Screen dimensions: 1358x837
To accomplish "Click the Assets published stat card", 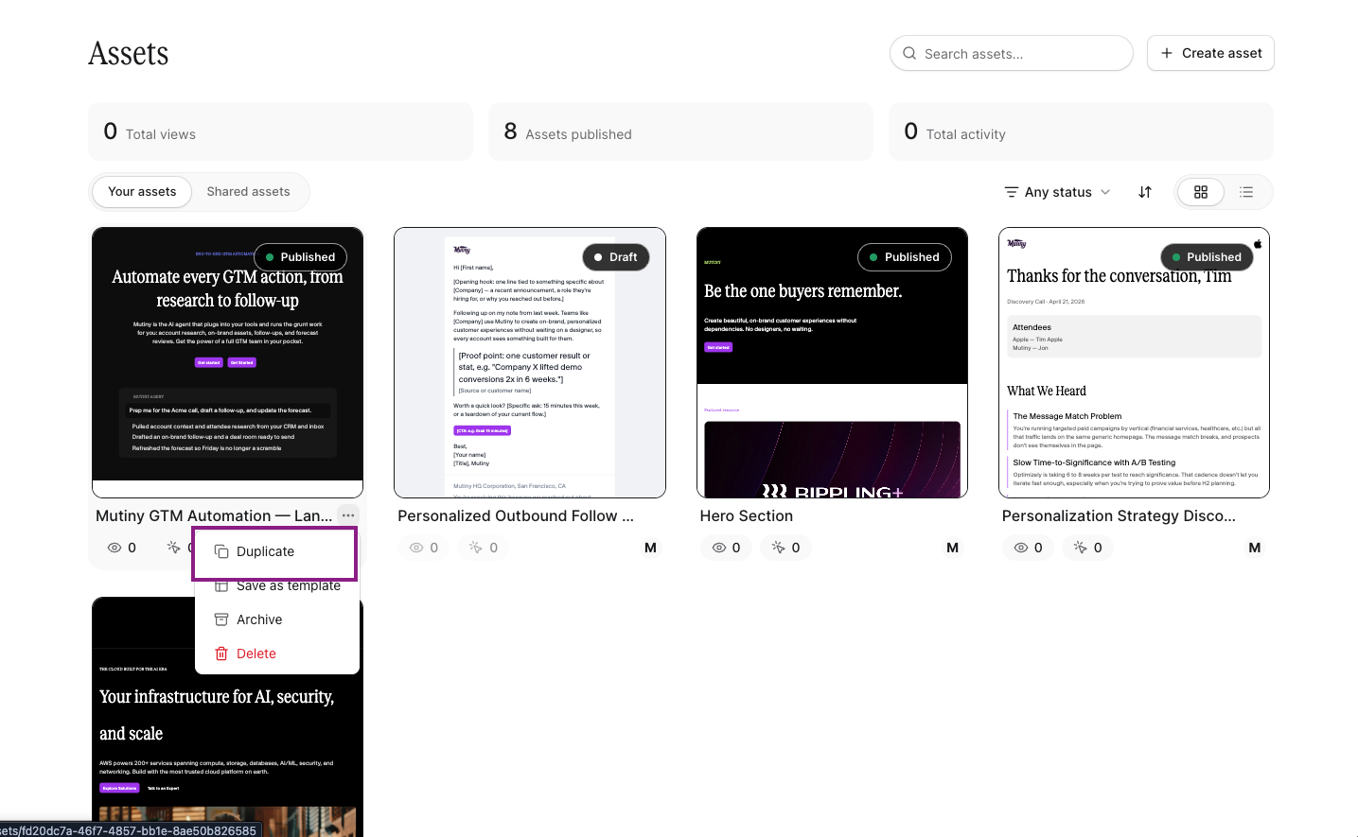I will click(680, 131).
